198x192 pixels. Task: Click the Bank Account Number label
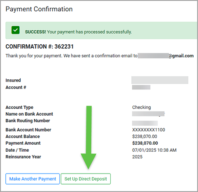28,130
